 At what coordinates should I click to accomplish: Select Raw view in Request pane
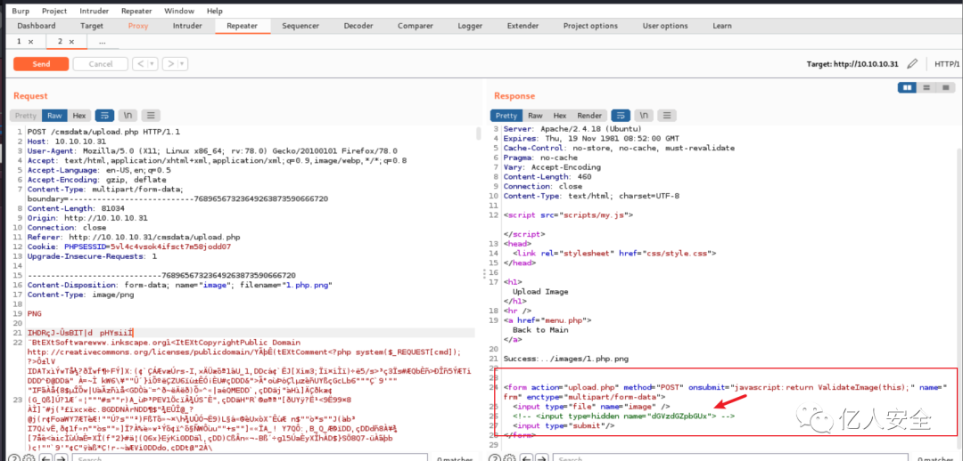[x=54, y=116]
